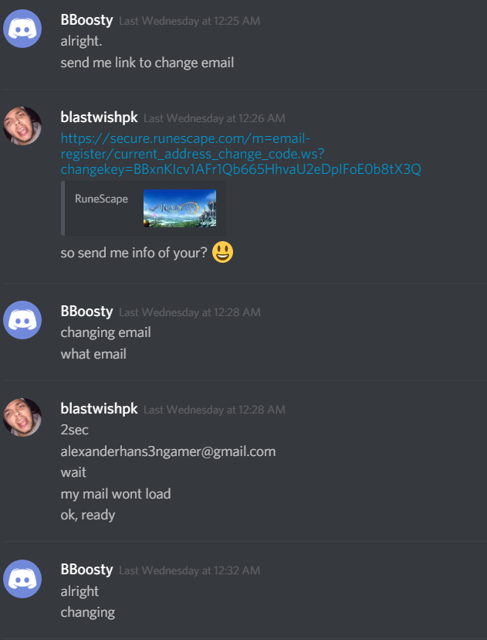The height and width of the screenshot is (640, 487).
Task: Open blastwishpk's profile photo at 12:26 AM
Action: (22, 126)
